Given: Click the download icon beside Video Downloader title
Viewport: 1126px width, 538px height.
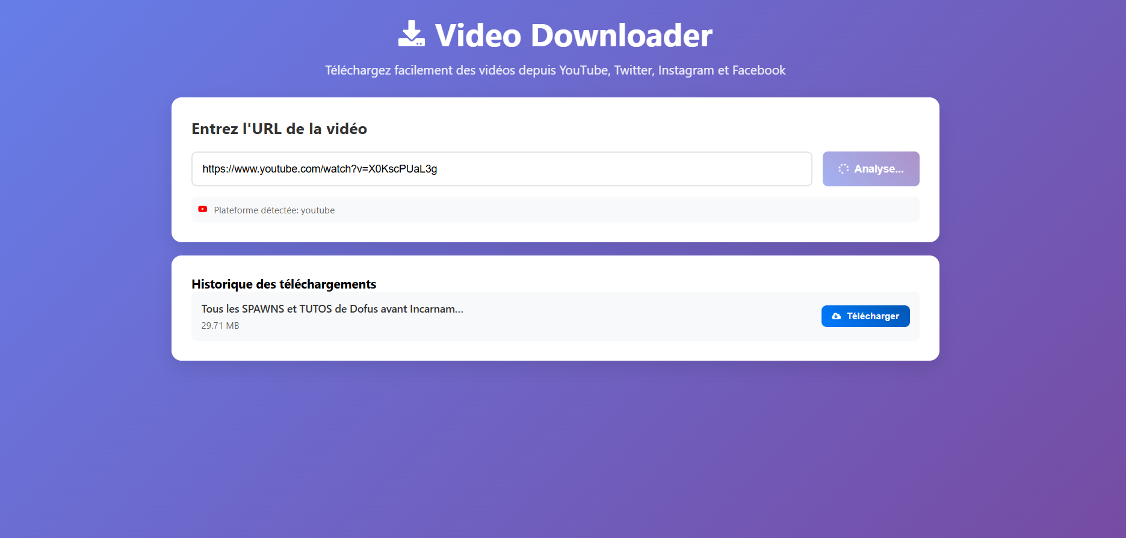Looking at the screenshot, I should coord(412,34).
